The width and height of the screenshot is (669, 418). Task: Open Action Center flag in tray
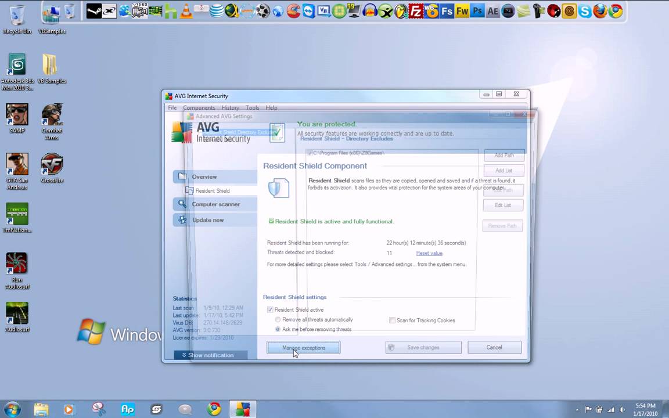pyautogui.click(x=588, y=409)
